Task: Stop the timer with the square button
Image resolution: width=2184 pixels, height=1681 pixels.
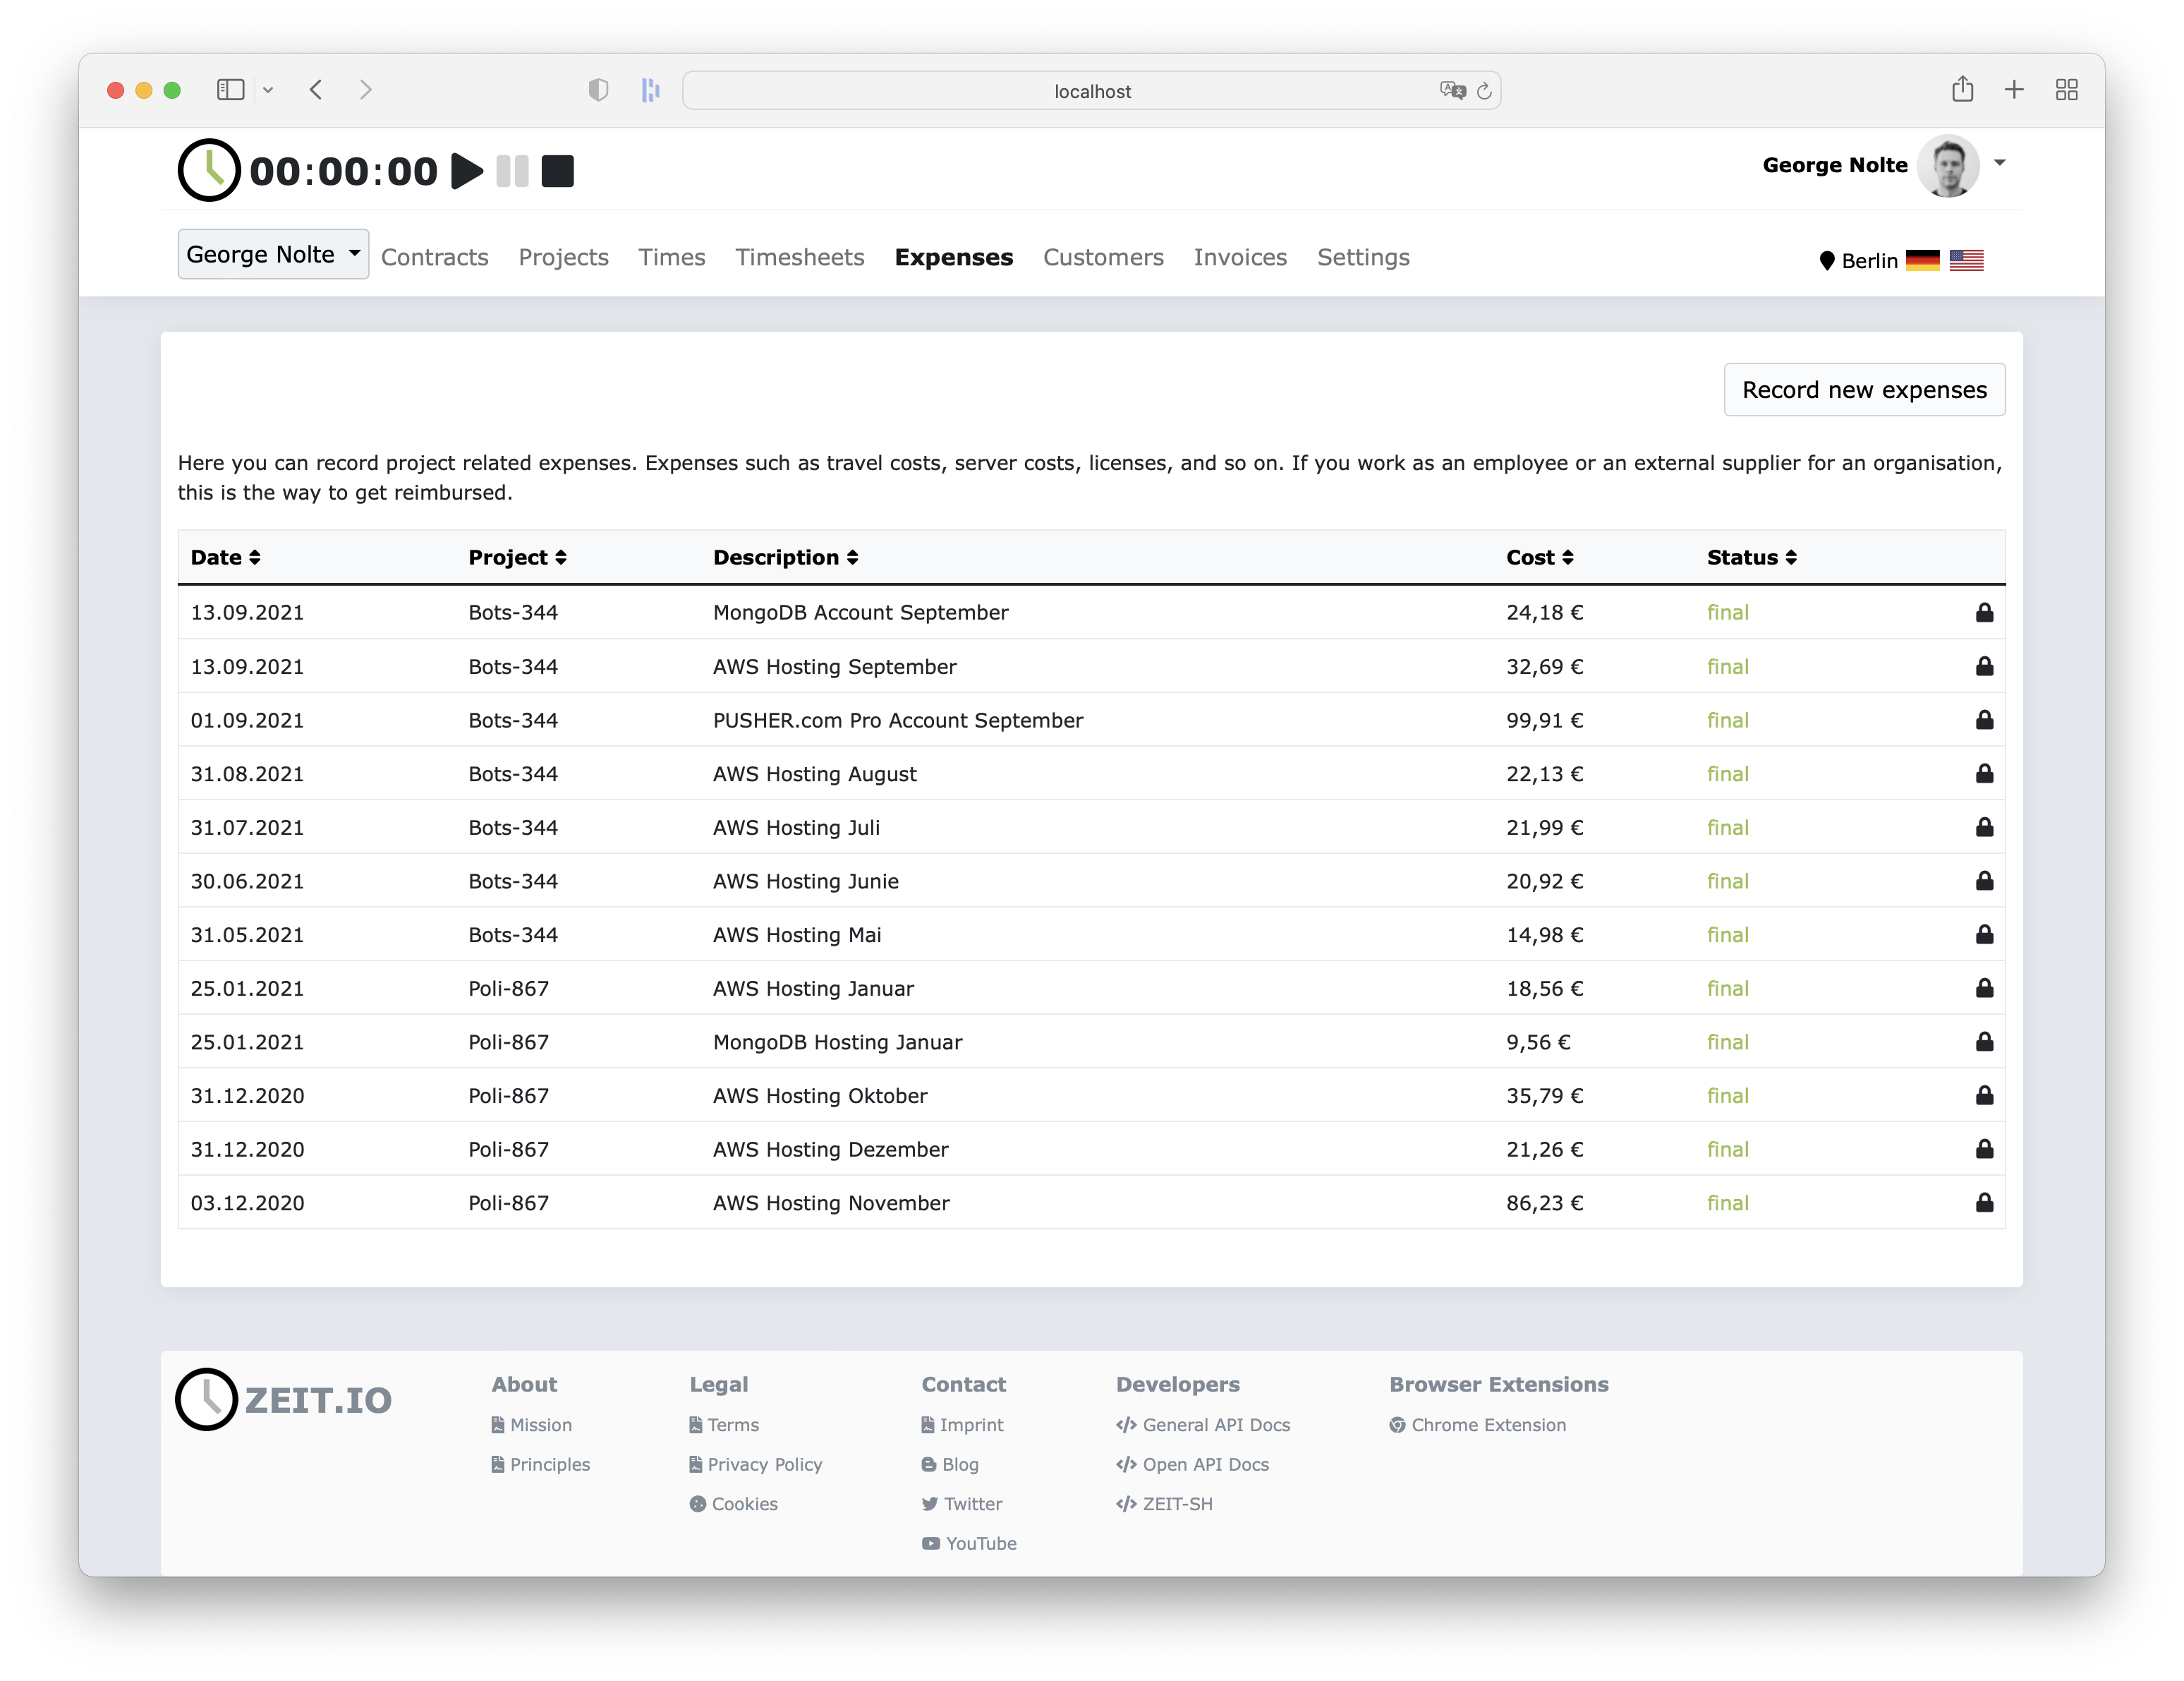Action: click(558, 171)
